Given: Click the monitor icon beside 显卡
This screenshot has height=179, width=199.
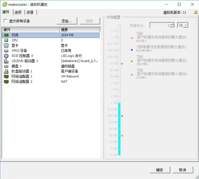Looking at the screenshot, I should coord(6,46).
